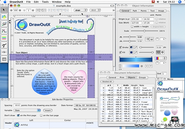
Task: Toggle the Fill checkbox
Action: pyautogui.click(x=120, y=52)
